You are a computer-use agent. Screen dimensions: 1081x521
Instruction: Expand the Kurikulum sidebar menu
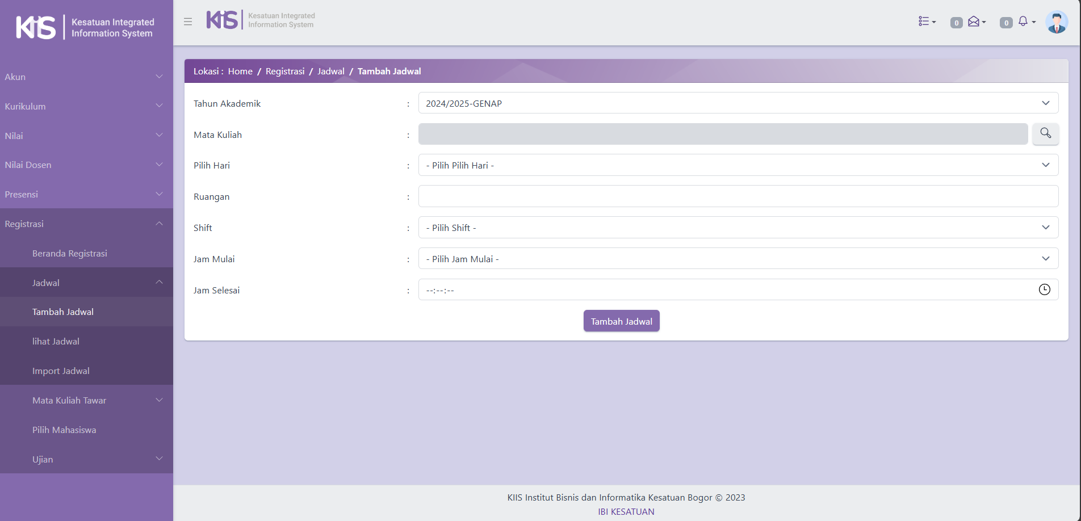85,106
